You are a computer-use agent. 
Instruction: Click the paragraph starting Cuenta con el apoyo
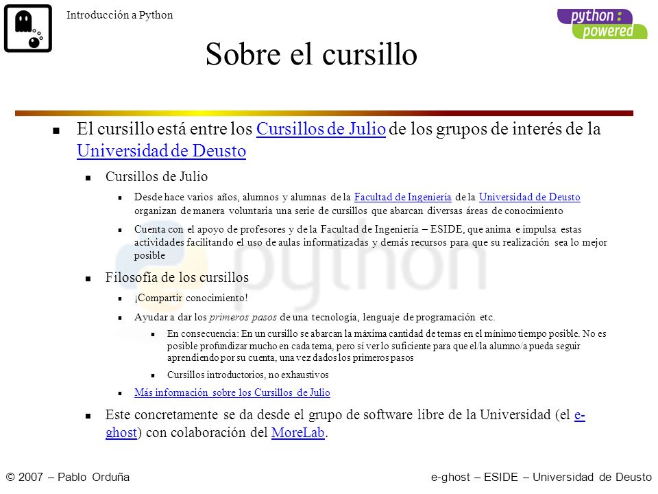(371, 242)
